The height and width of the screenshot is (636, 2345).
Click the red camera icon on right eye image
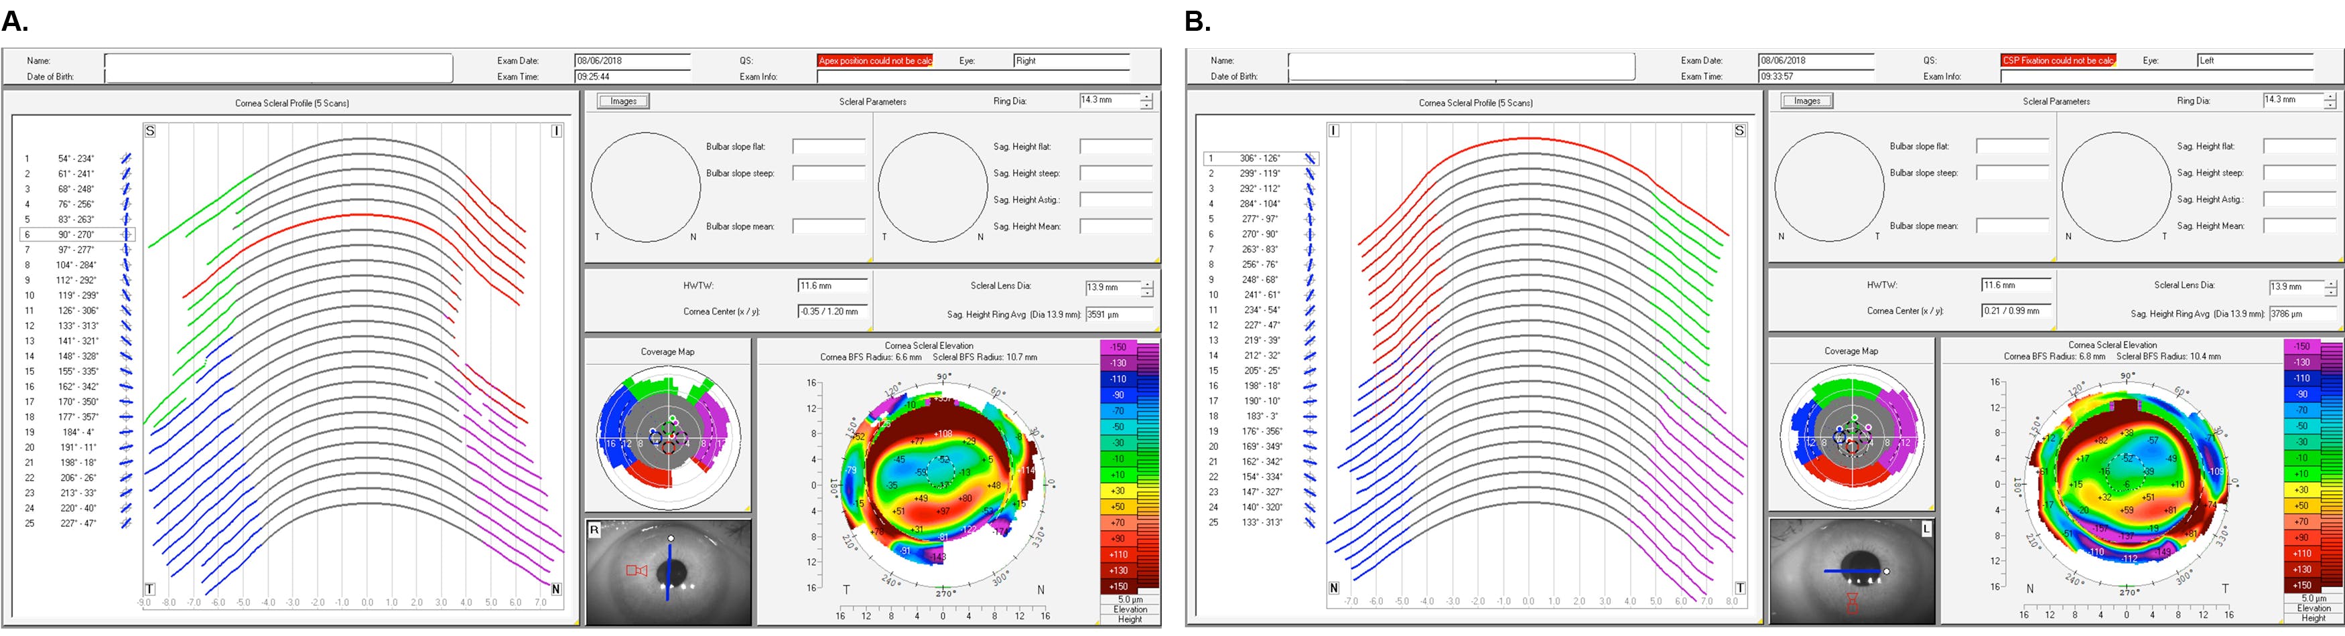(636, 570)
